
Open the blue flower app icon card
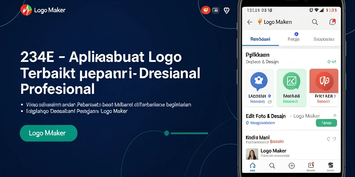coord(259,87)
